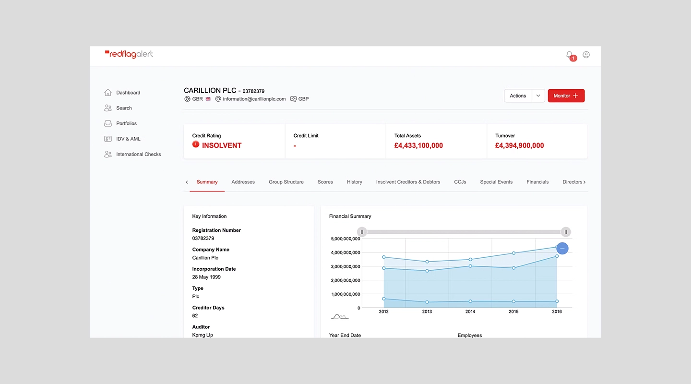Open Dashboard in the sidebar
691x384 pixels.
point(128,93)
